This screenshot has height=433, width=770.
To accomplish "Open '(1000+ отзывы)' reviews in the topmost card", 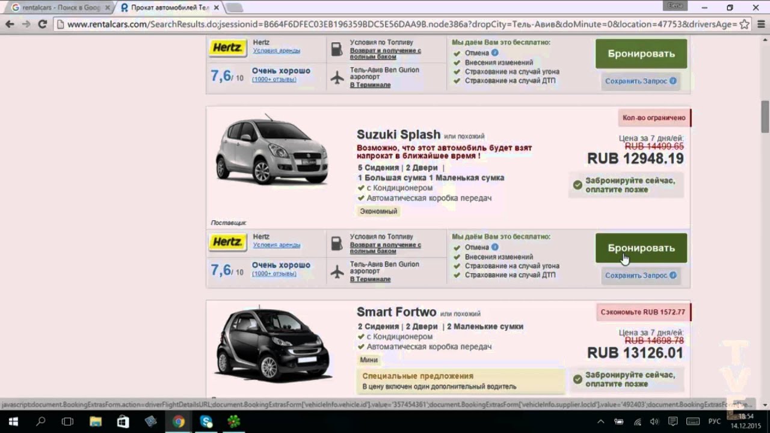I will (274, 79).
